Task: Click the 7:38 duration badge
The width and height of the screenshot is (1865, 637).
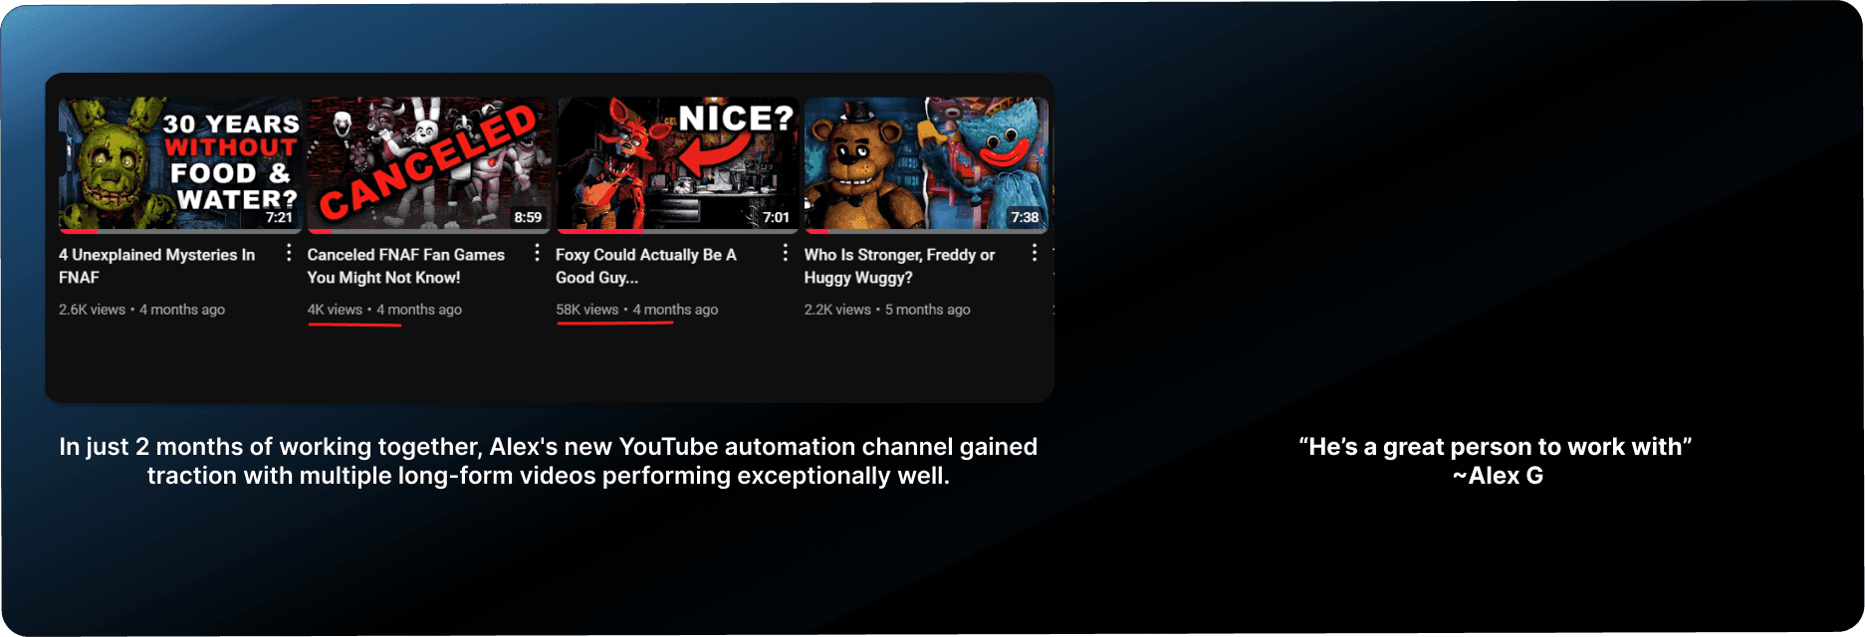Action: click(1025, 217)
